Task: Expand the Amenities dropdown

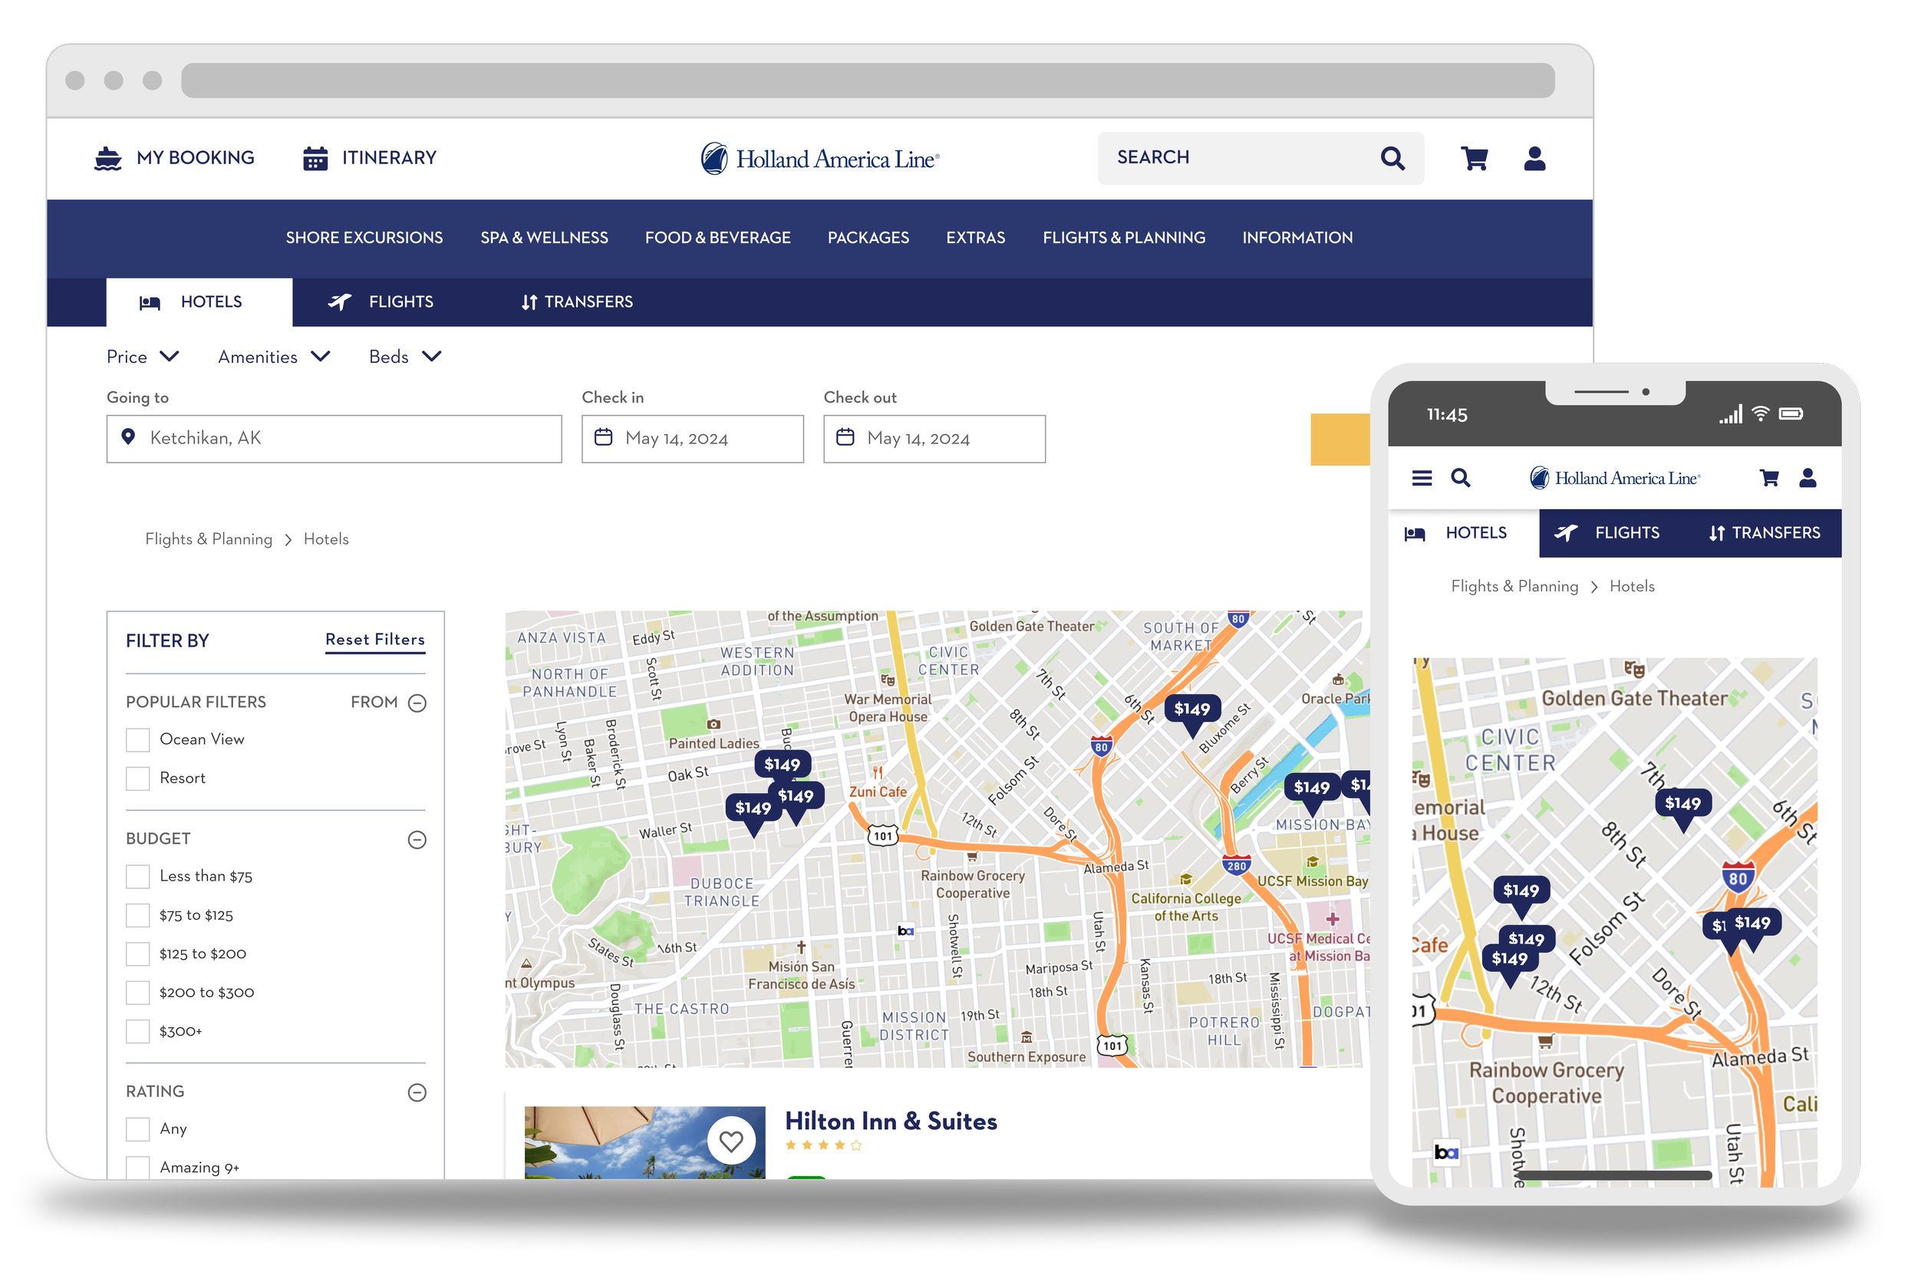Action: pyautogui.click(x=274, y=357)
